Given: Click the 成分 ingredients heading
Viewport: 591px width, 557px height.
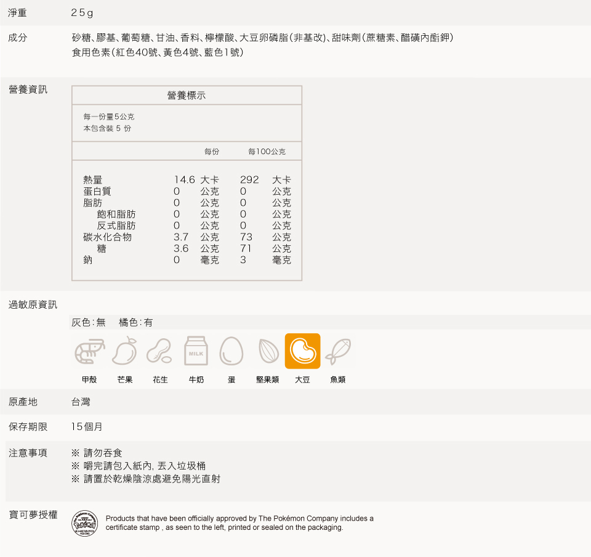Looking at the screenshot, I should 18,38.
